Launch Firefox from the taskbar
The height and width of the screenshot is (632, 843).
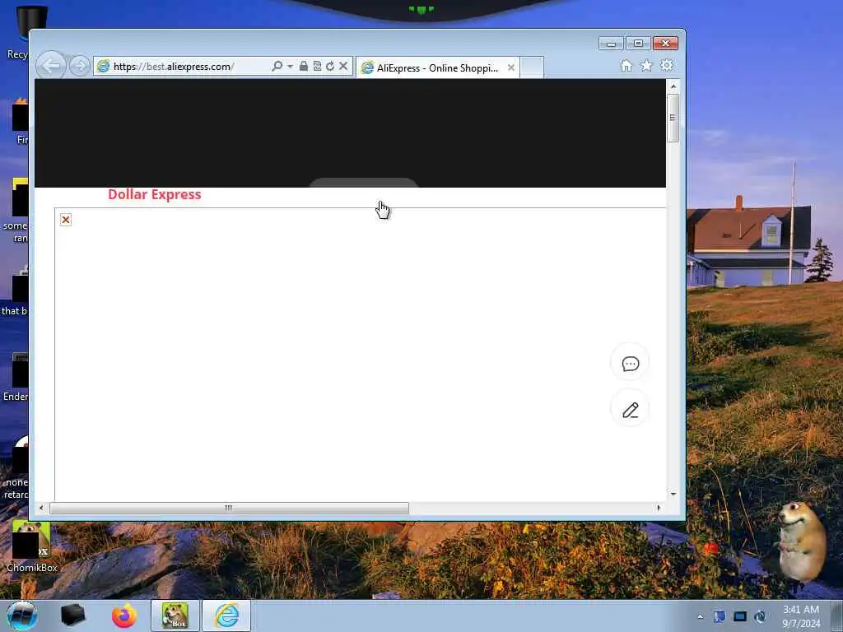(123, 616)
